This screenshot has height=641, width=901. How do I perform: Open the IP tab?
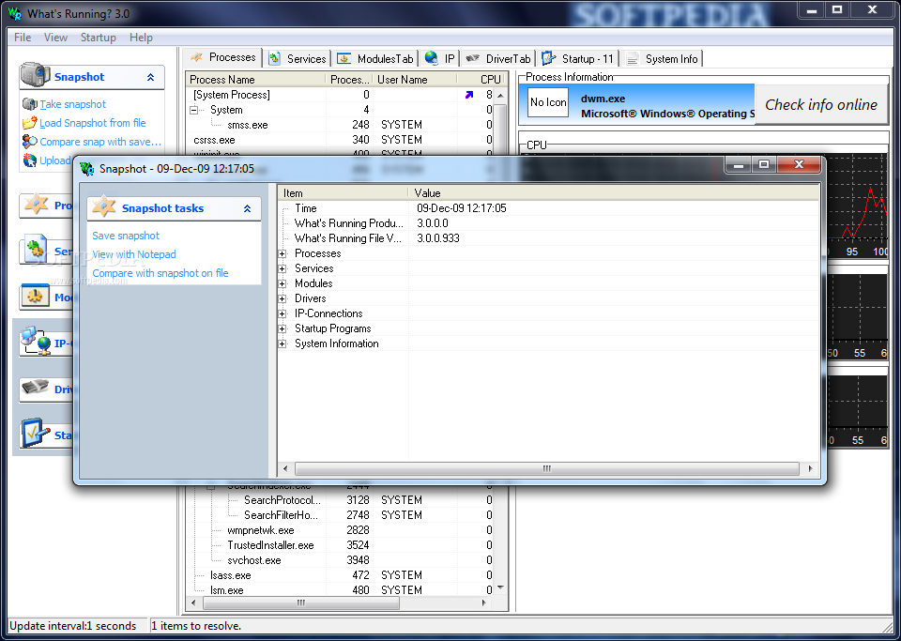pos(440,58)
